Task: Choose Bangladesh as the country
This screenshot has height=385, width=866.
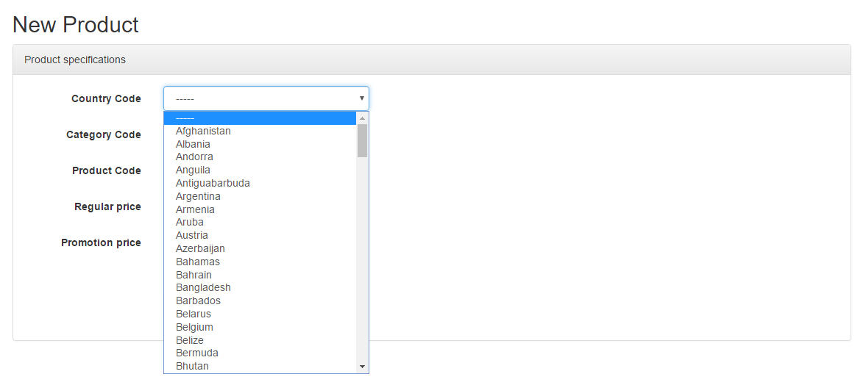Action: pos(260,288)
